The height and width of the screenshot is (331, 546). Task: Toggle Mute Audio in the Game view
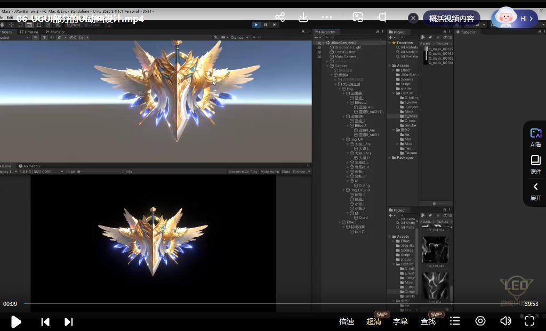(270, 172)
